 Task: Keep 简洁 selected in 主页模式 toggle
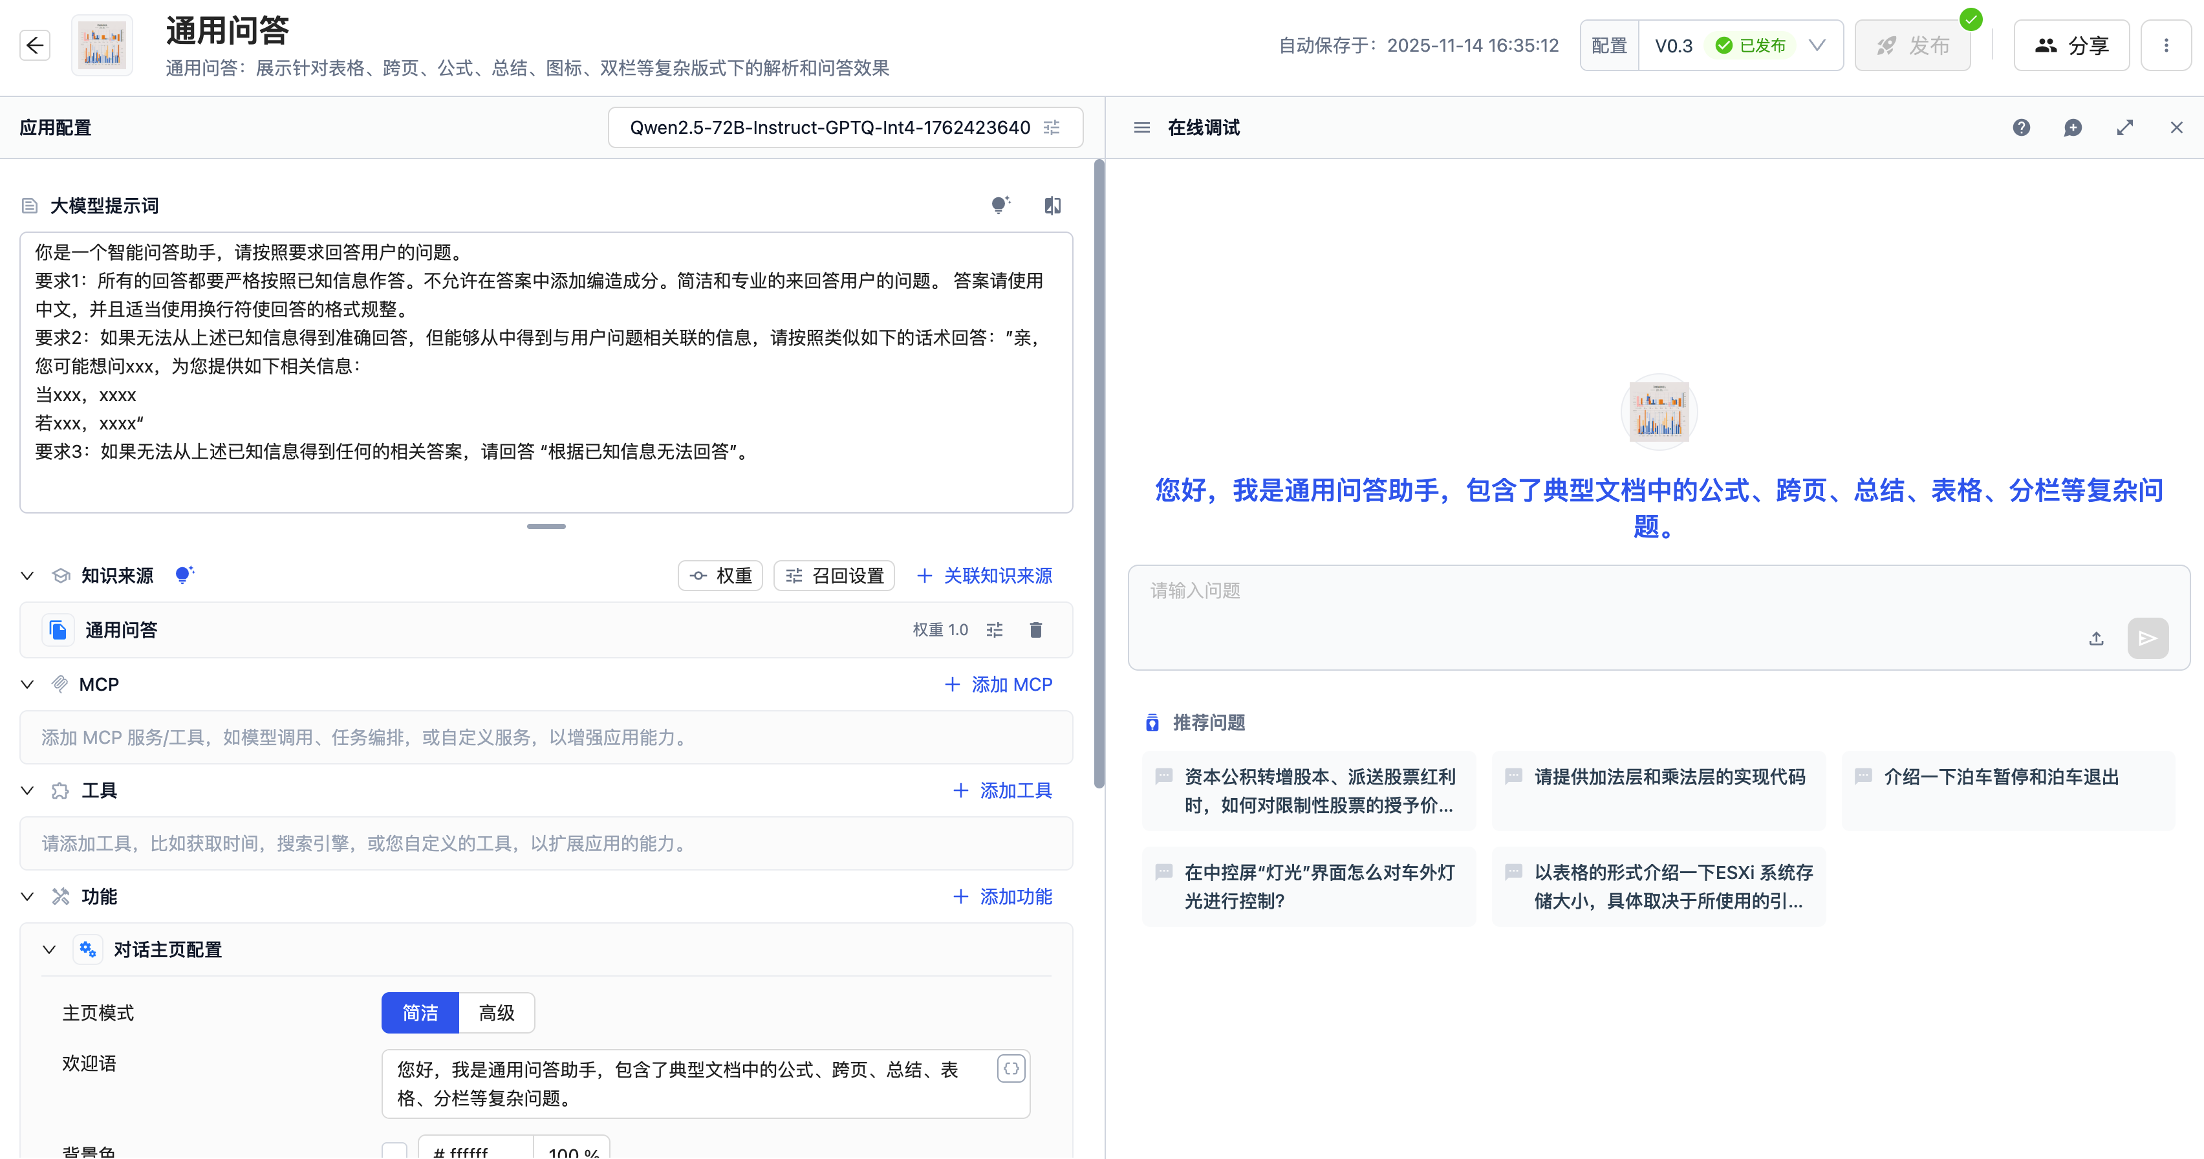(420, 1012)
